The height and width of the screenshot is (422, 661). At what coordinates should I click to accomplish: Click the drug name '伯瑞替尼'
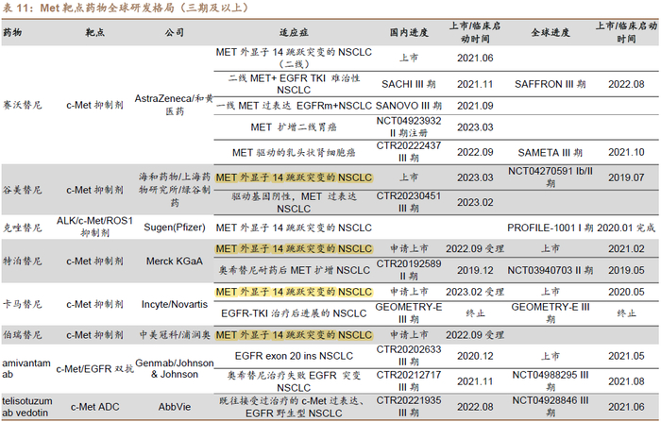click(x=23, y=335)
